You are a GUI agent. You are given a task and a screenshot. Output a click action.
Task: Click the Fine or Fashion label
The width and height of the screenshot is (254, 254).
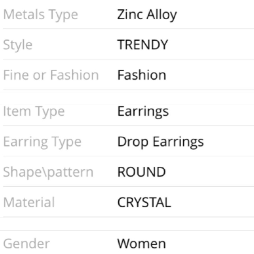[x=51, y=75]
